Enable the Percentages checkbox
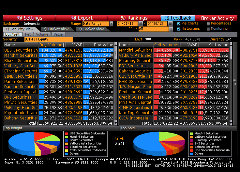Viewport: 240px width, 172px height. (208, 24)
